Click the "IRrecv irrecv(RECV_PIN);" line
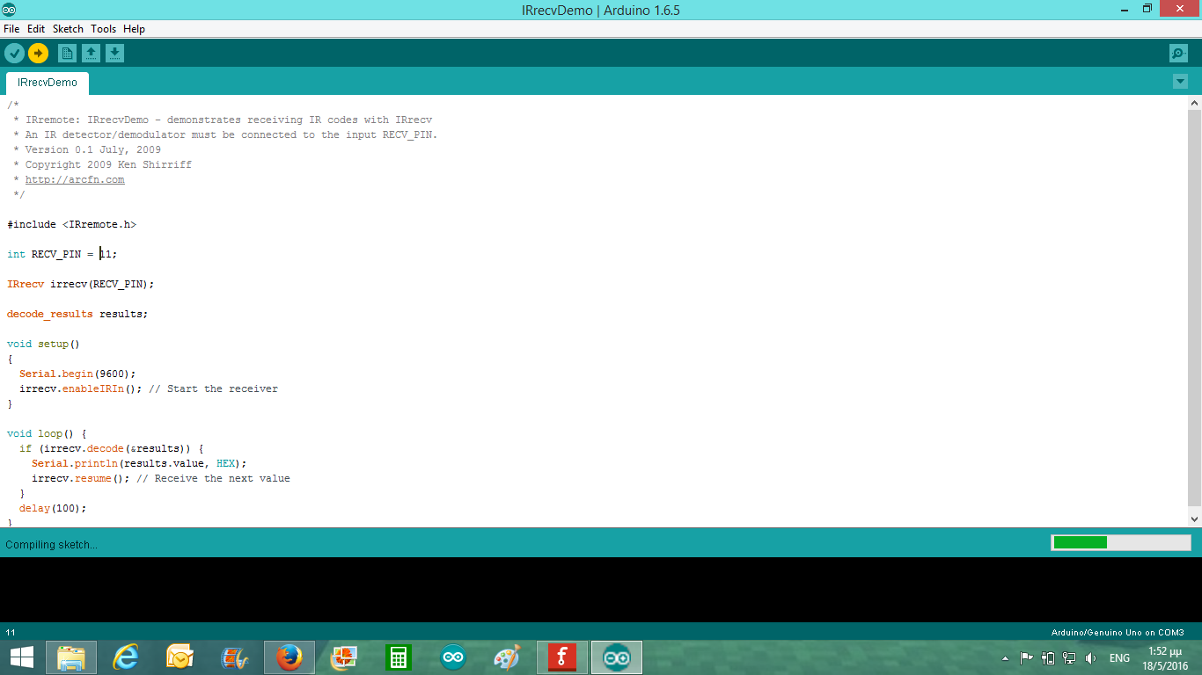Screen dimensions: 1202x675 [81, 285]
